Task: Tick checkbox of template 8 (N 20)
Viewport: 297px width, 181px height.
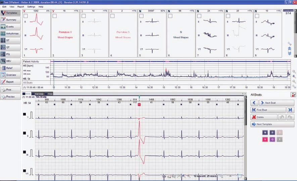Action: 228,16
